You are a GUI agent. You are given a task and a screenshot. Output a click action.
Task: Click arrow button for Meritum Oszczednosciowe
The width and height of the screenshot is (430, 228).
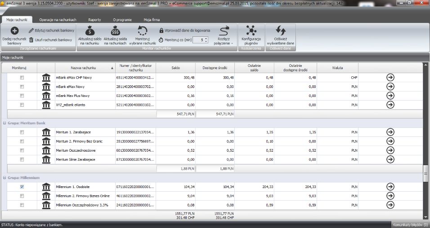(390, 150)
